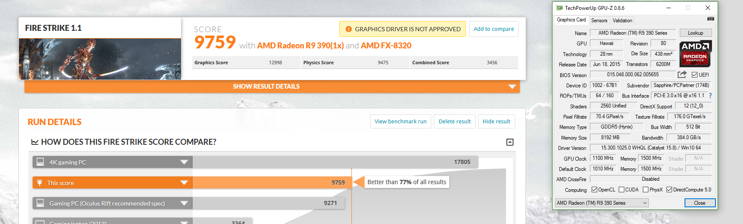
Task: Click the AMD Radeon Graphics logo
Action: (695, 54)
